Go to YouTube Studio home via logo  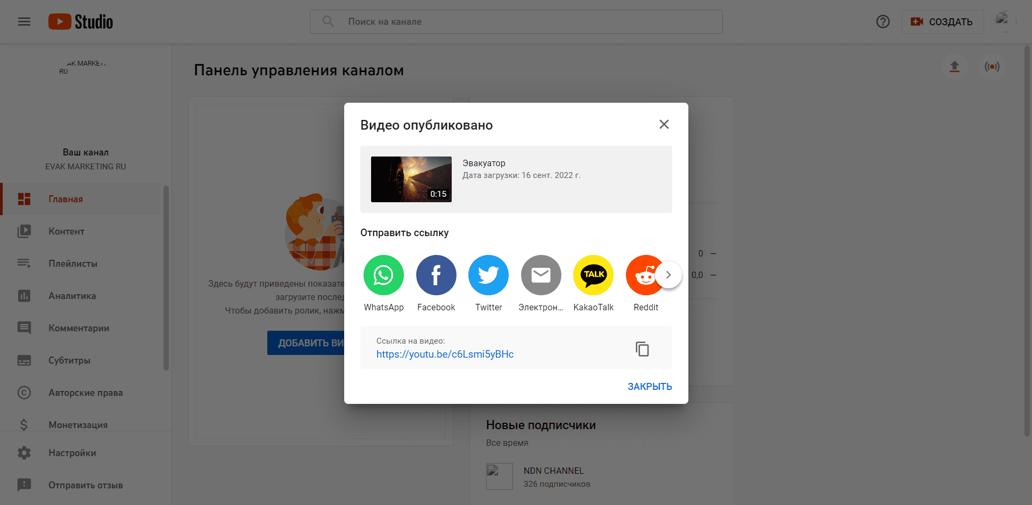(x=81, y=22)
